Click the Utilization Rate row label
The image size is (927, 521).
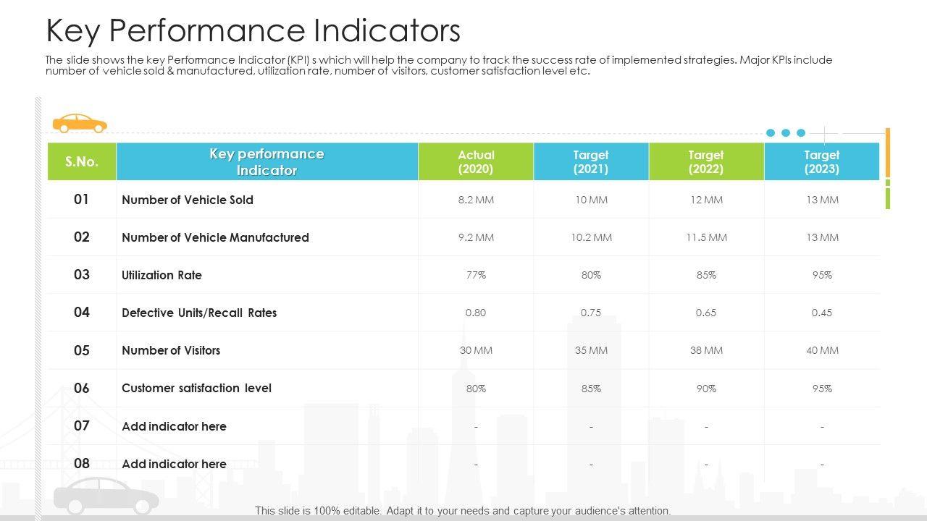coord(162,275)
